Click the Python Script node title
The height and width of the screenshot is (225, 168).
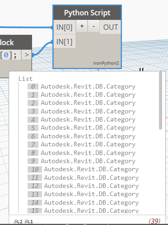pyautogui.click(x=87, y=13)
